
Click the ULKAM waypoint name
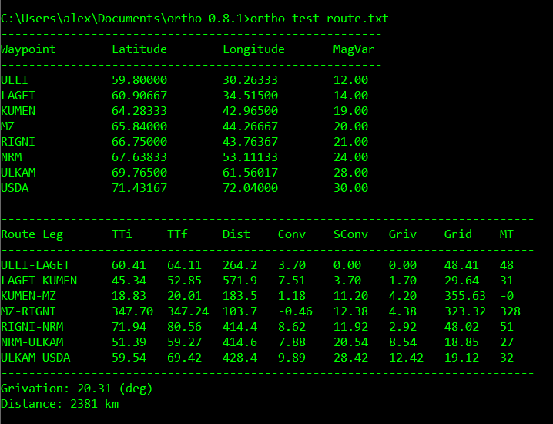[x=18, y=173]
